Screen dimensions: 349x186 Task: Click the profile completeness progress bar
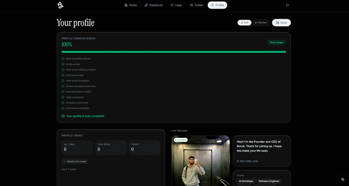click(174, 52)
